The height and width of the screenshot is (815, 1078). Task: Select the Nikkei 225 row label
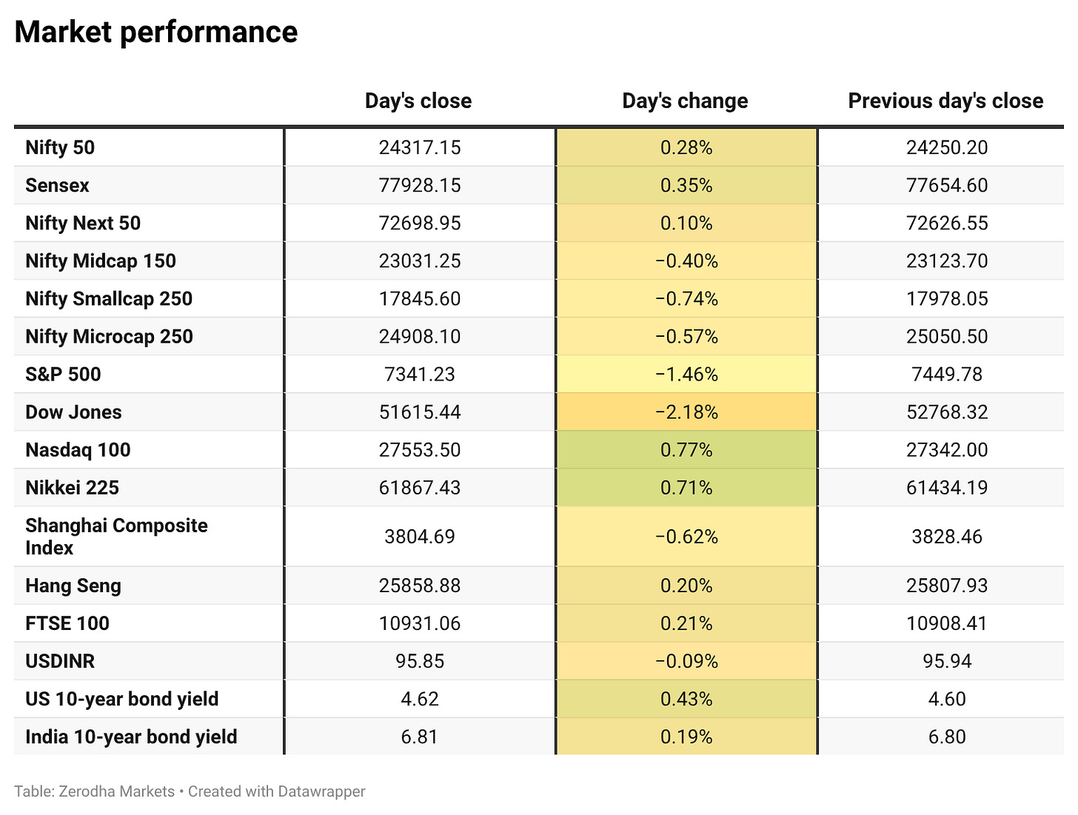click(x=72, y=488)
